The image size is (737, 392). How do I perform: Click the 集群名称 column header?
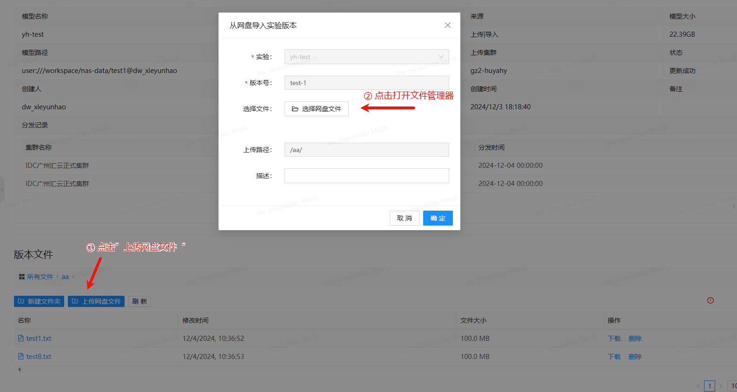pos(39,147)
